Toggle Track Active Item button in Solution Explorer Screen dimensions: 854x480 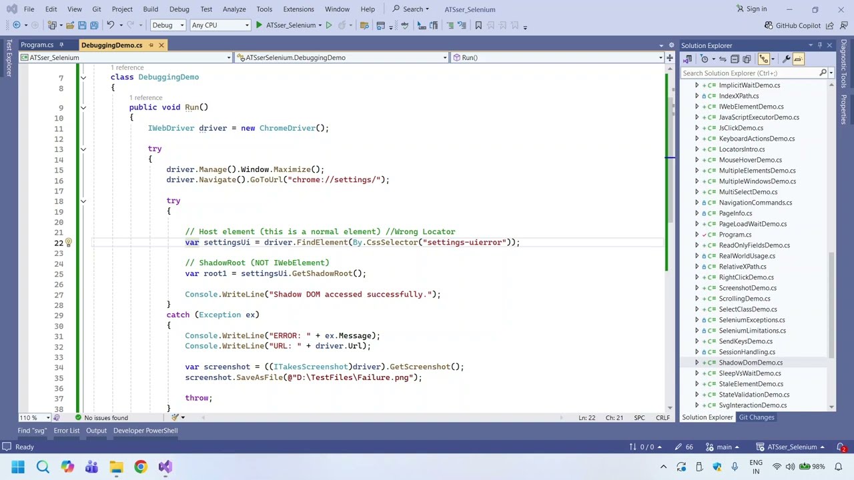(x=798, y=59)
